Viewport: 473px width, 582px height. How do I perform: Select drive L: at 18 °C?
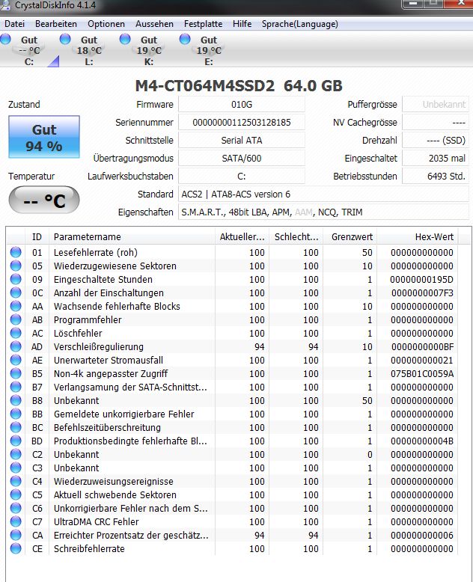coord(89,50)
